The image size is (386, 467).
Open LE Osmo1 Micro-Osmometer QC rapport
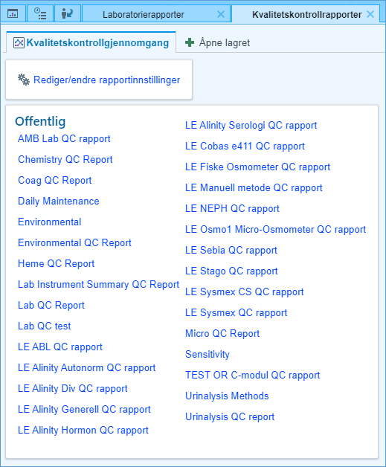pyautogui.click(x=275, y=230)
